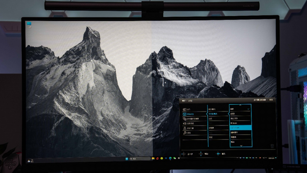Open the Windows Start button on taskbar

(127, 159)
